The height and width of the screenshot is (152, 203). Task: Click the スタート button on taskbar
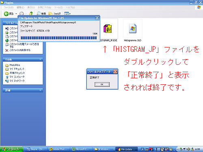pos(11,149)
